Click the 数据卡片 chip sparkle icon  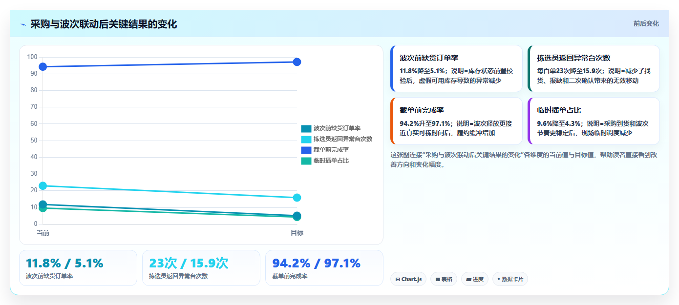coord(499,280)
